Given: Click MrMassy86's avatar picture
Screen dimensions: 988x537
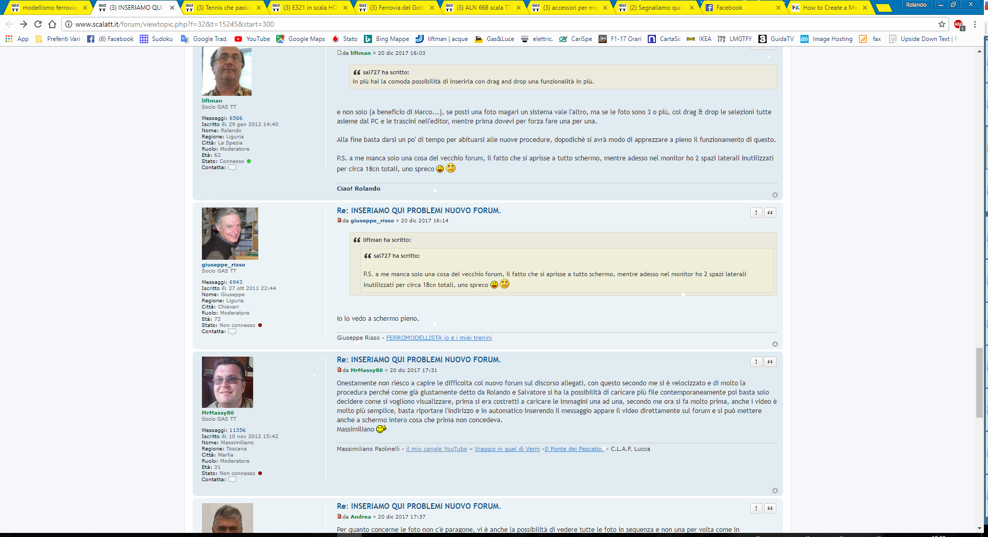Looking at the screenshot, I should pos(227,382).
